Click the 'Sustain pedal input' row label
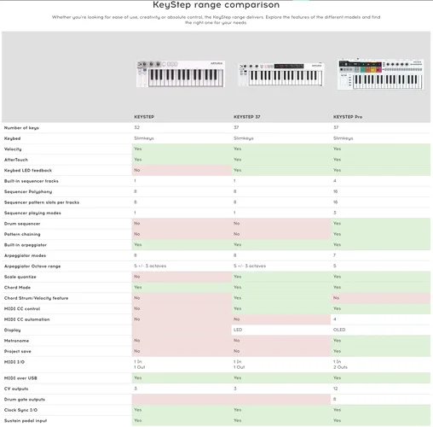433x427 pixels. (x=26, y=421)
